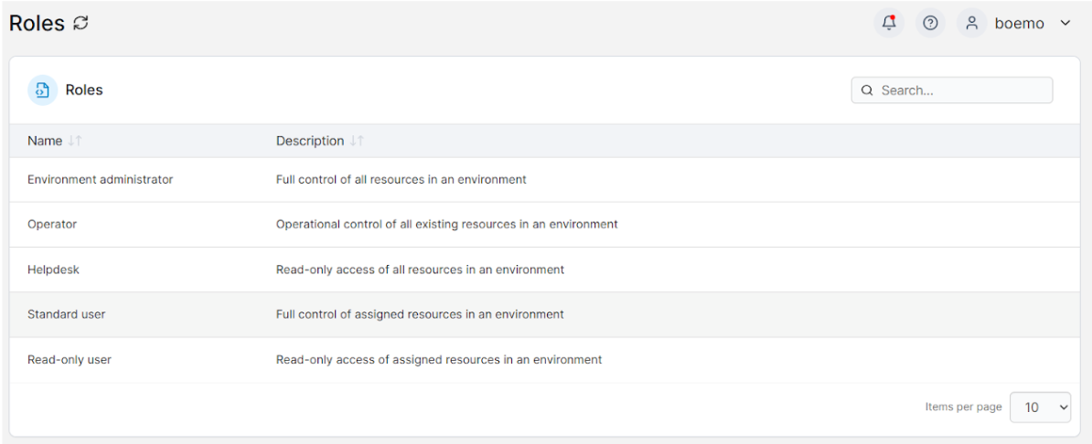This screenshot has height=444, width=1092.
Task: Select the Helpdesk role row
Action: pos(544,270)
